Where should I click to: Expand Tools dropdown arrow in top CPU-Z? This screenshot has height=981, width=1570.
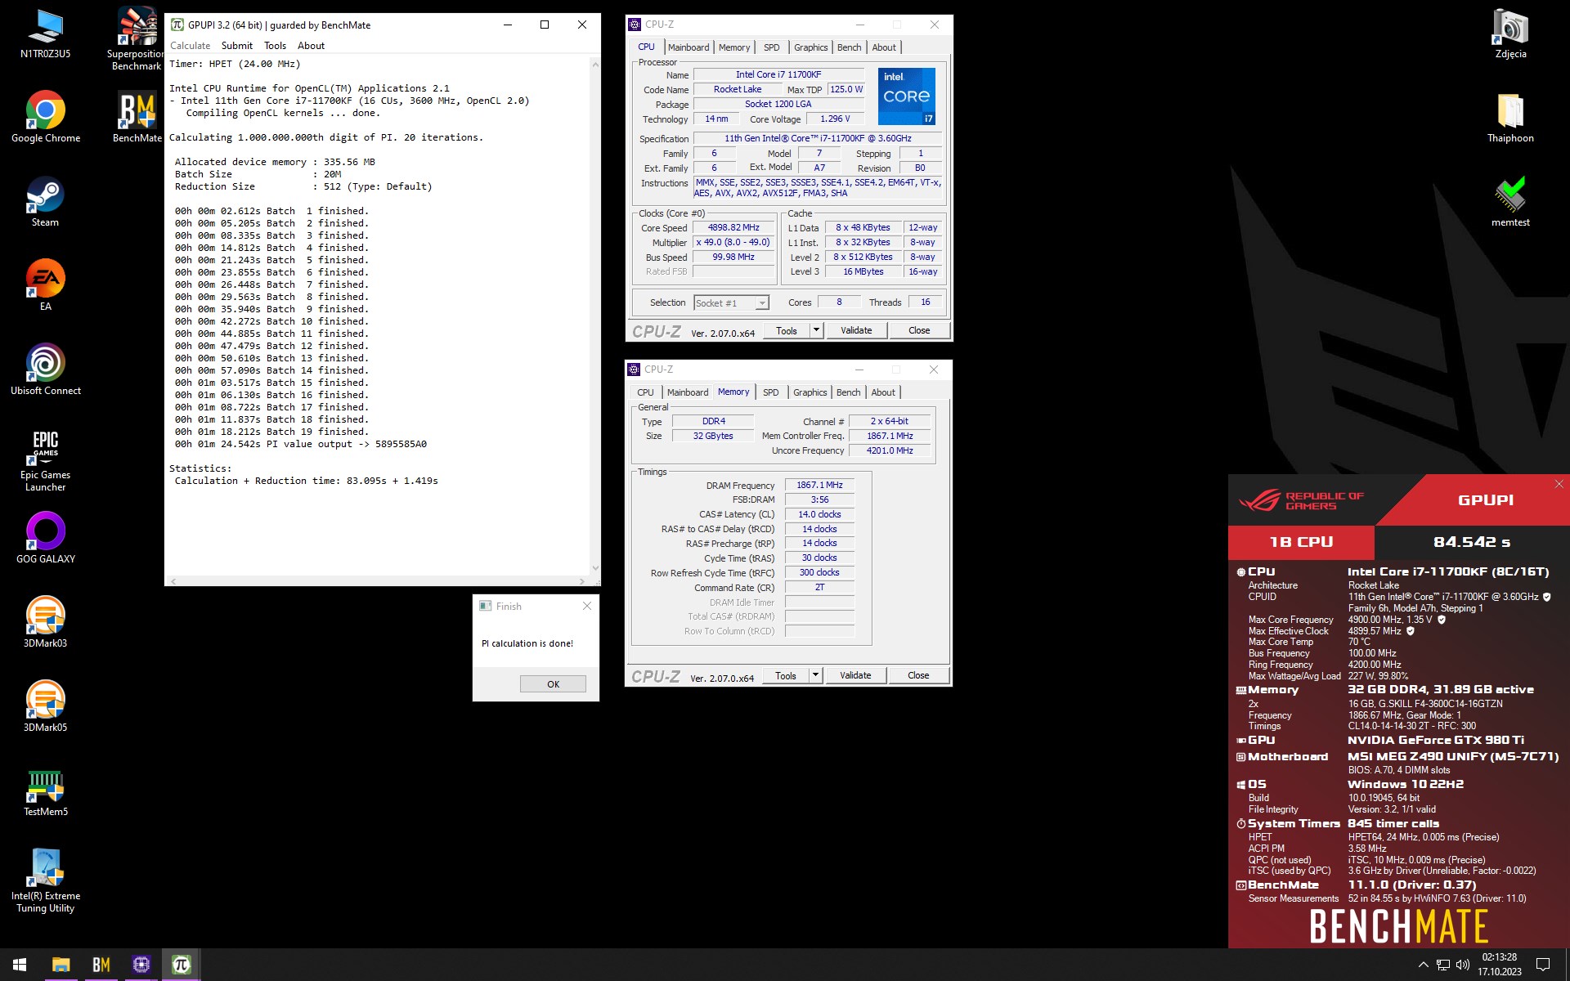click(x=815, y=330)
